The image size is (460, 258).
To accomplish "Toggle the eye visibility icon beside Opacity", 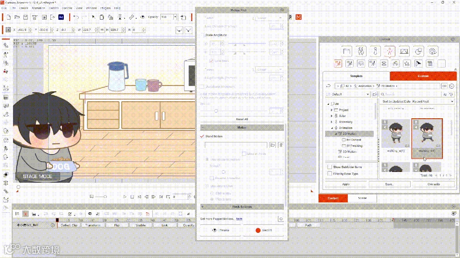I will (142, 17).
